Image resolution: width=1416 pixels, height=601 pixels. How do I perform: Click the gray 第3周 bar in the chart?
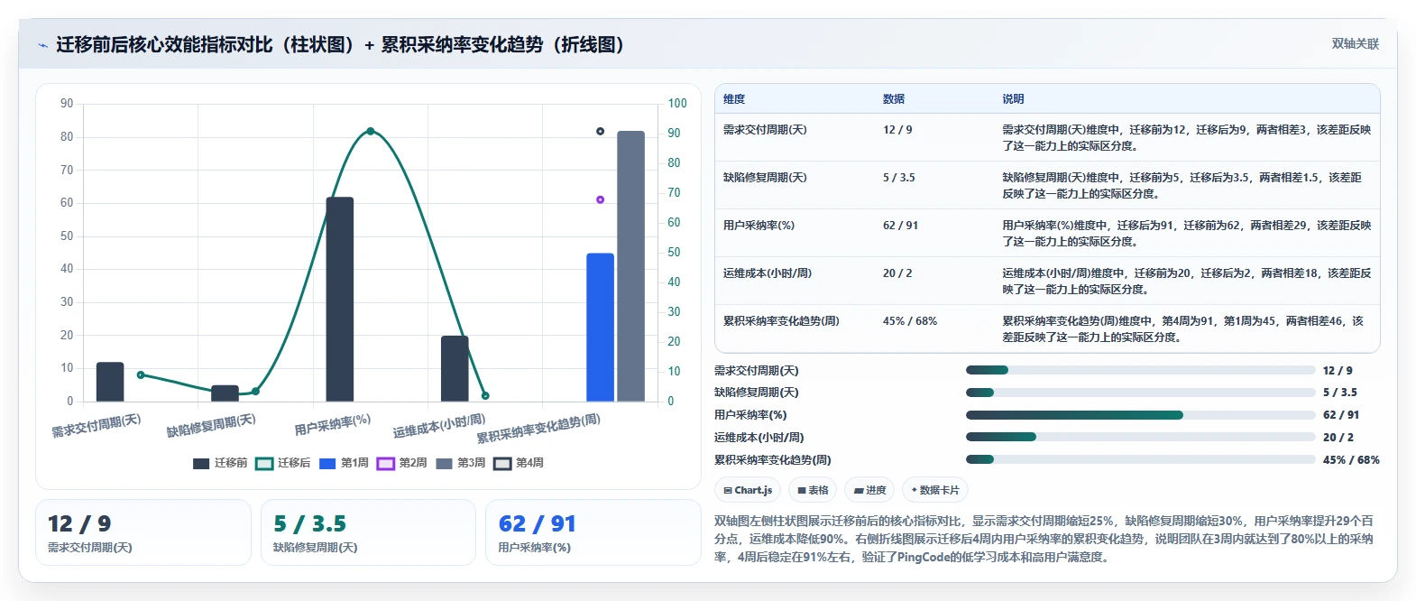[631, 266]
